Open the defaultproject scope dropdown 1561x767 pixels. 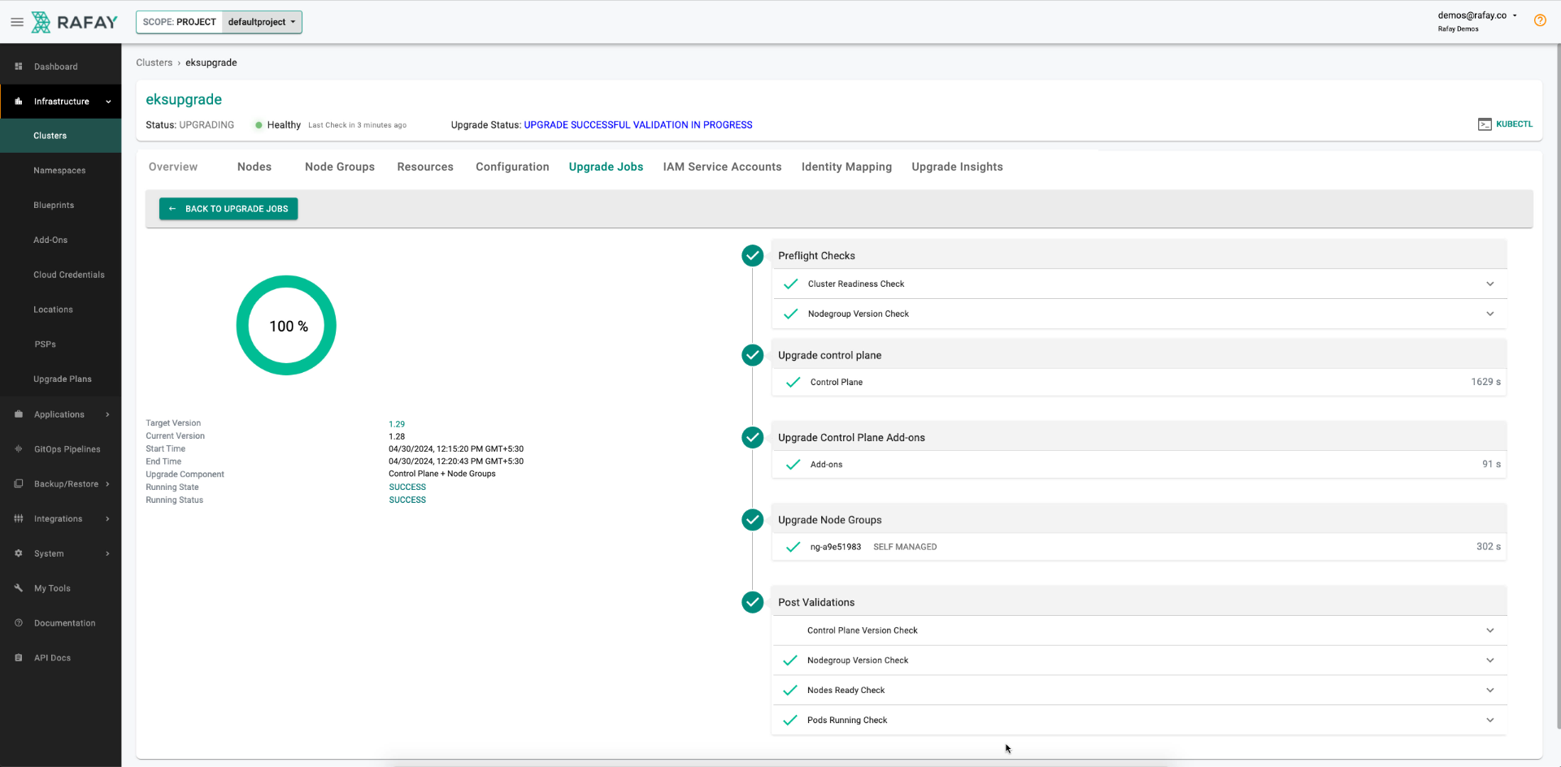[262, 22]
